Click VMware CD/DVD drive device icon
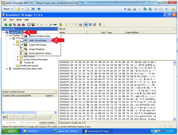This screenshot has height=135, width=178. pos(140,9)
